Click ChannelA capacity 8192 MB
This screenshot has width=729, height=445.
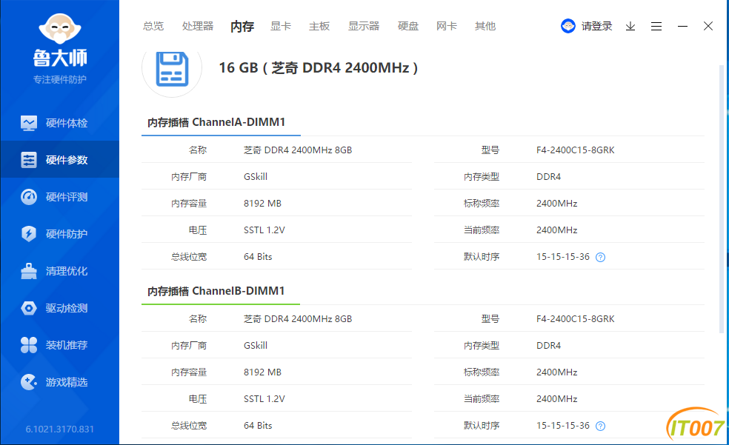coord(262,204)
